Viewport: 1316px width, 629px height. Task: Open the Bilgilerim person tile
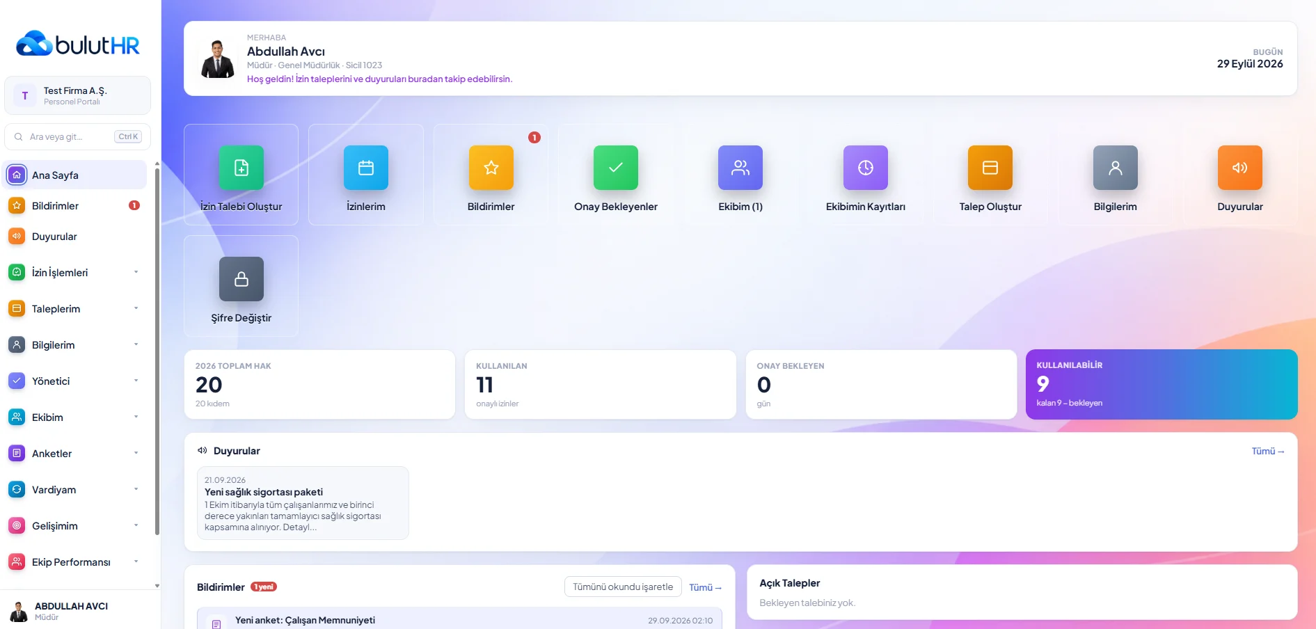(1115, 175)
